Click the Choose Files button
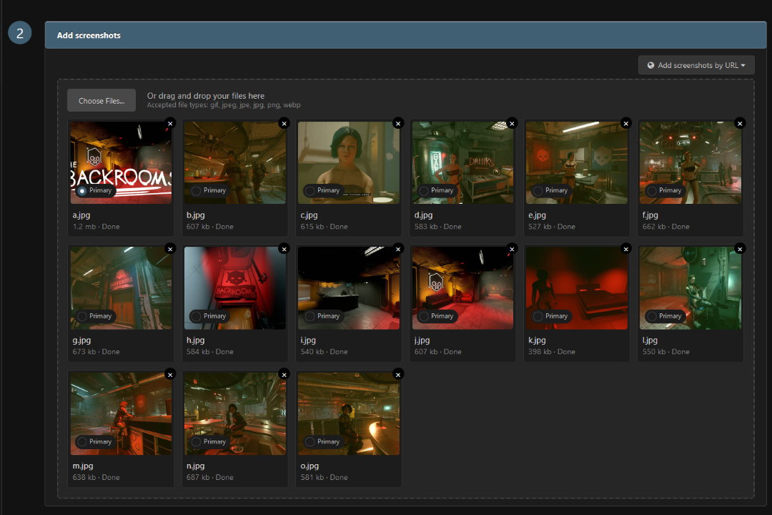 [102, 101]
